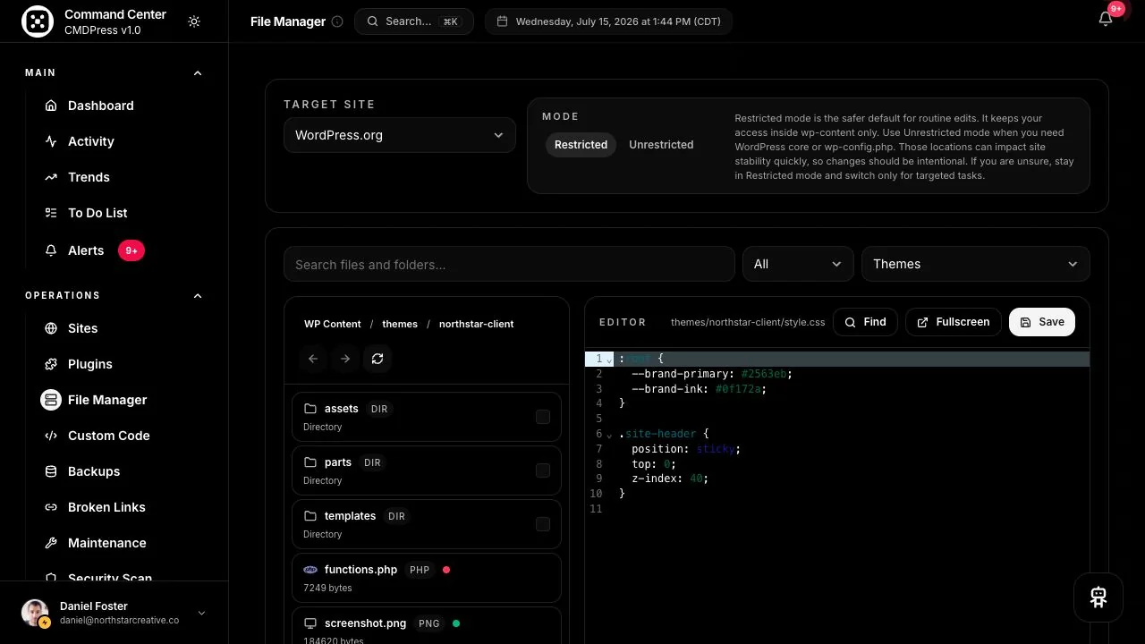Click Daniel Foster's avatar
Screen dimensions: 1145x644
(x=36, y=613)
